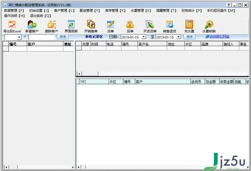Open the 配送管理【Y】 menu
Viewport: 251px width, 171px height.
point(89,11)
